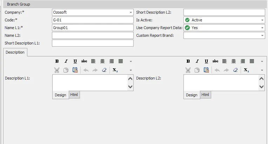Click Description L2 scroll down arrow

261,87
